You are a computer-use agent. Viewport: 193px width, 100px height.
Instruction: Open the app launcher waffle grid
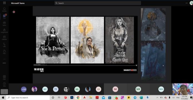click(x=4, y=3)
